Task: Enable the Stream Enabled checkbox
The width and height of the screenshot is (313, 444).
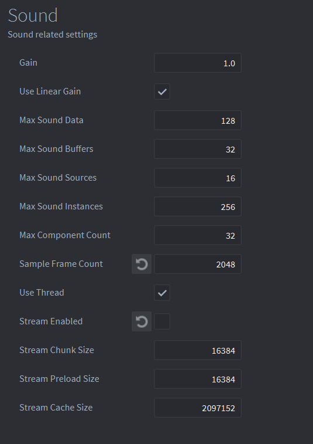Action: coord(162,321)
